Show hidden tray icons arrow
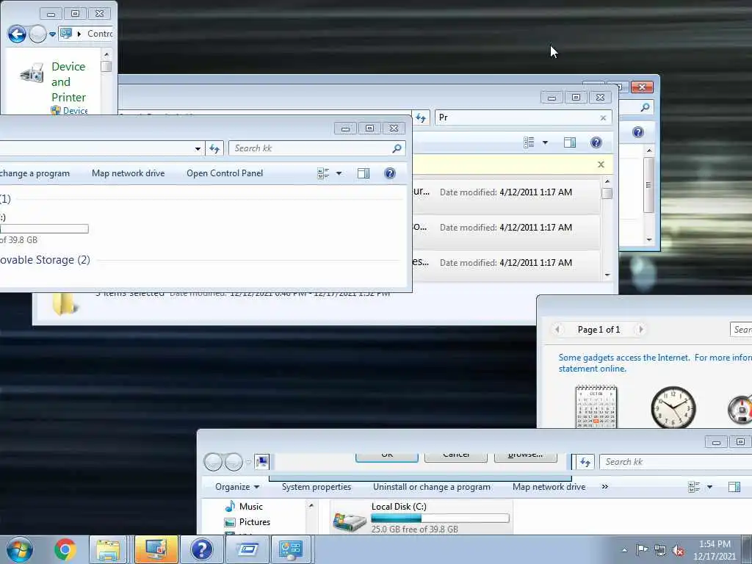This screenshot has height=564, width=752. click(624, 550)
